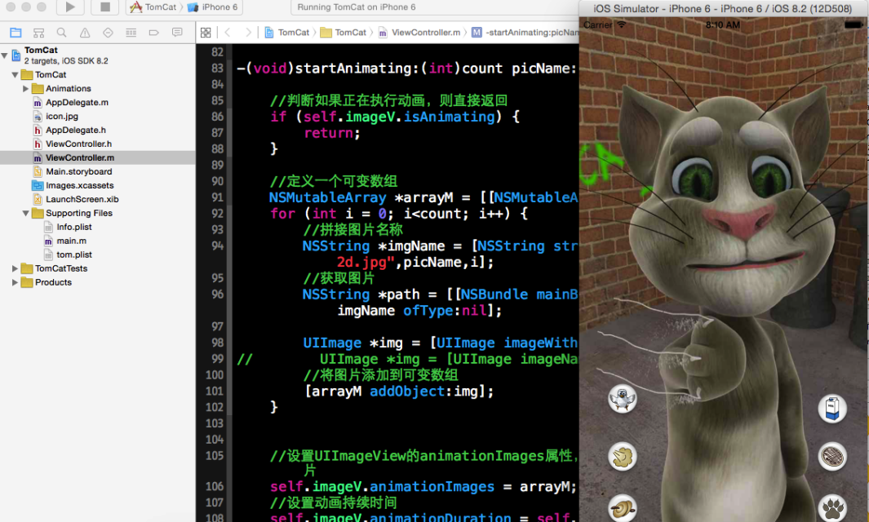Go back in editor history
This screenshot has width=869, height=522.
coord(227,33)
